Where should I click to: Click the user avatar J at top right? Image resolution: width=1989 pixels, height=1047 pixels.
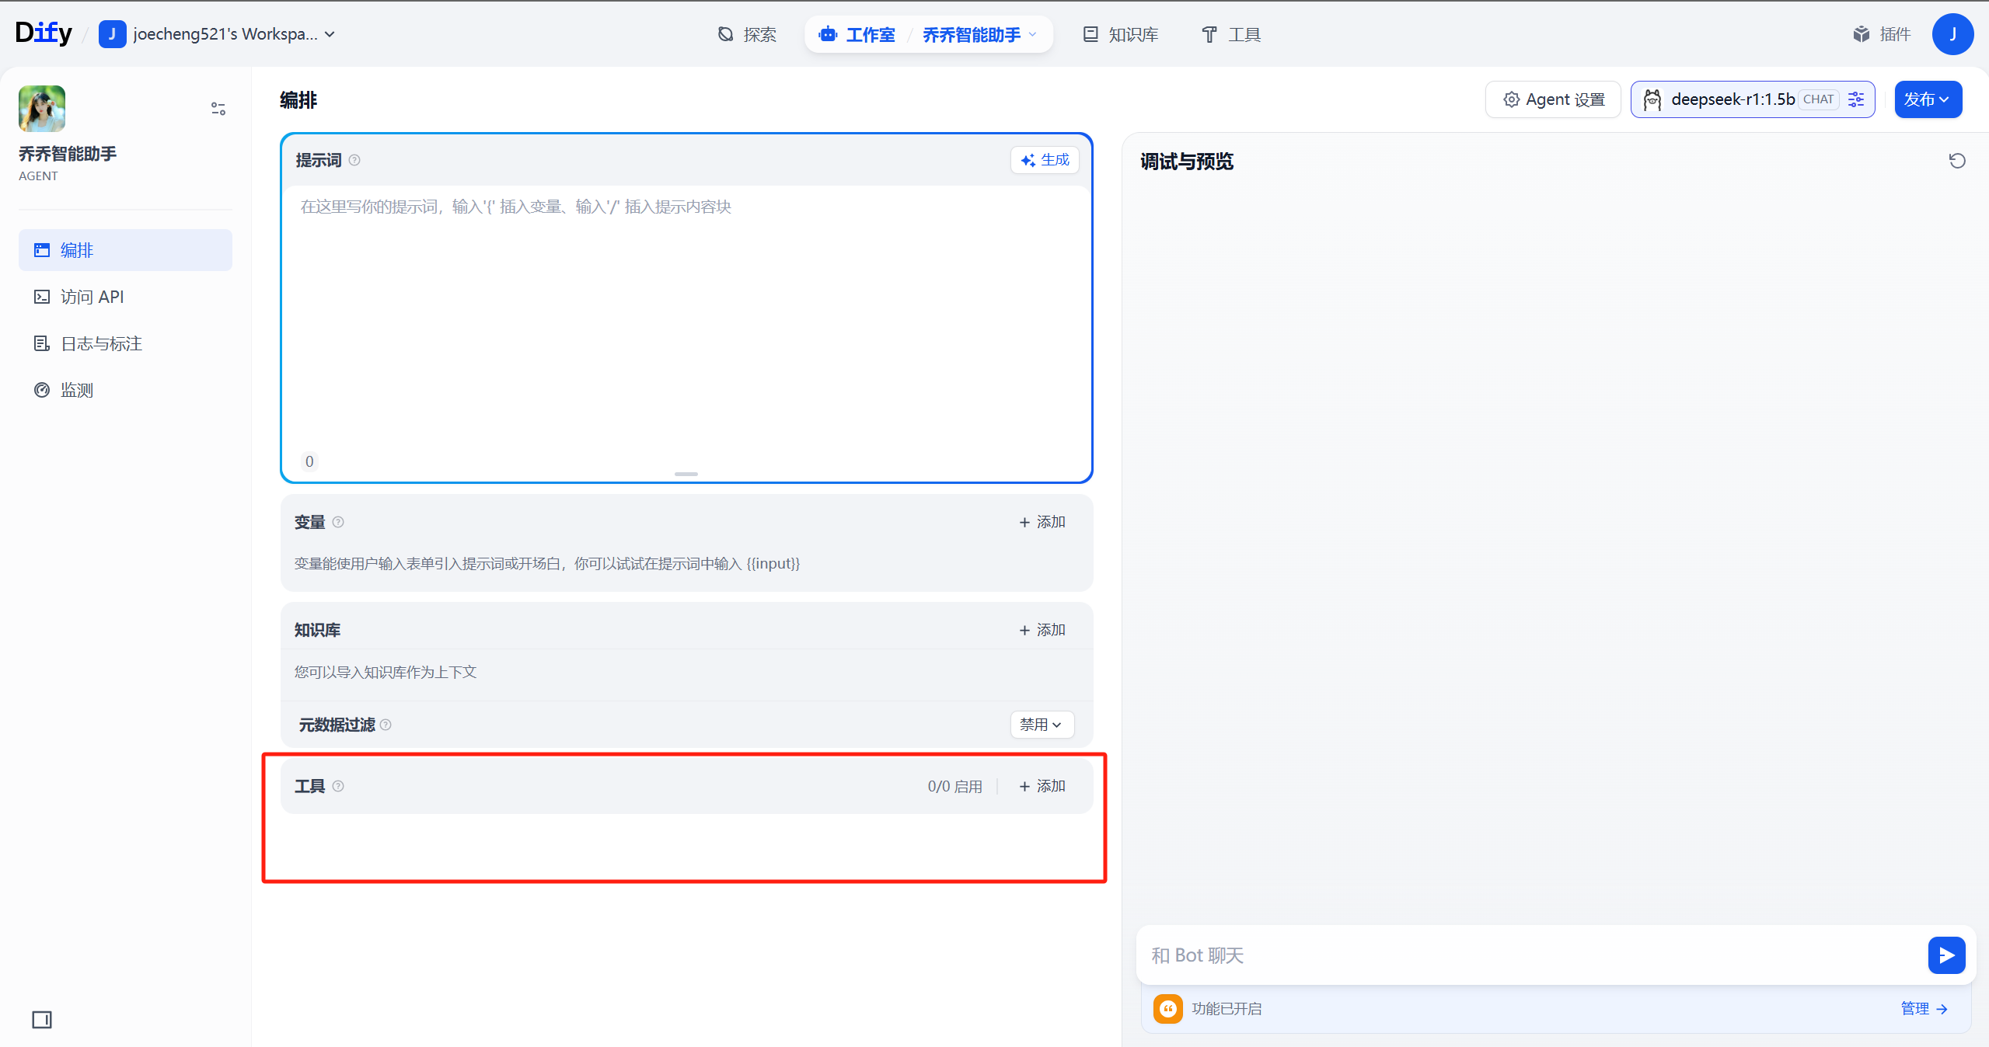[1952, 34]
